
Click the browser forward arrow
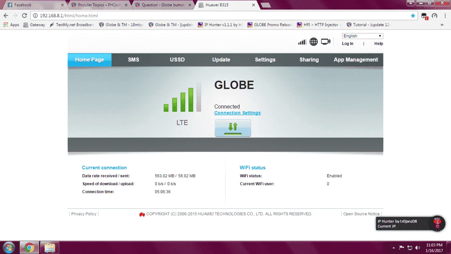coord(15,15)
